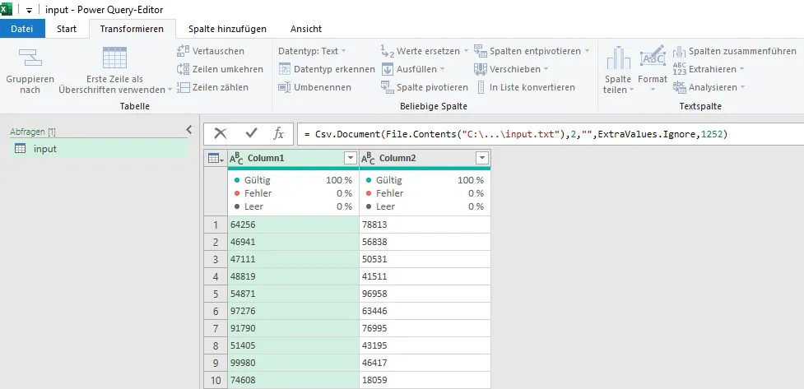Image resolution: width=804 pixels, height=389 pixels.
Task: Open Erste Zeile als Überschriften dropdown arrow
Action: 170,90
